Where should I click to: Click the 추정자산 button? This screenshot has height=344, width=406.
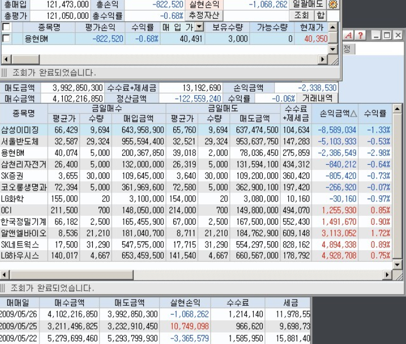204,16
